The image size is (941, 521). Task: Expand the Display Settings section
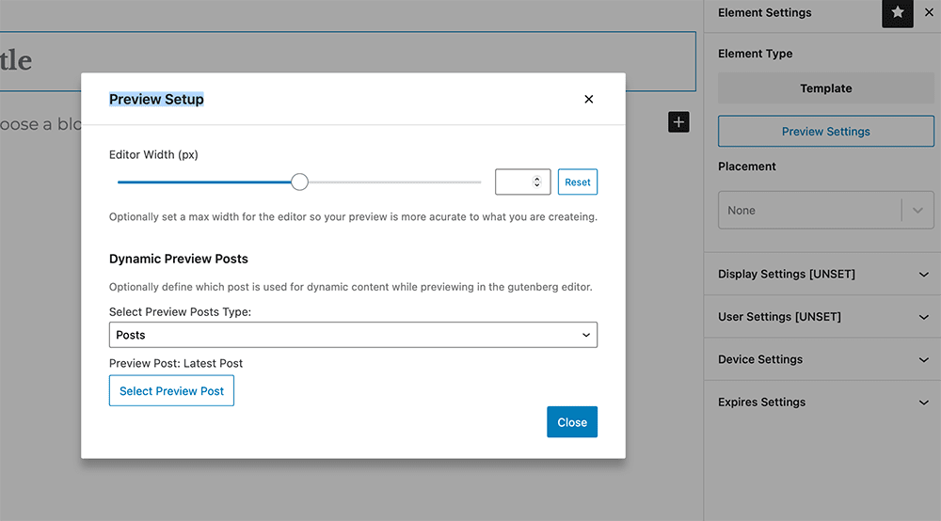point(823,275)
